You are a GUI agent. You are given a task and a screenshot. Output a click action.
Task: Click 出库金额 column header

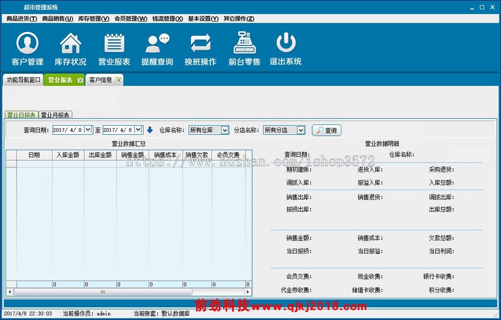(x=100, y=155)
